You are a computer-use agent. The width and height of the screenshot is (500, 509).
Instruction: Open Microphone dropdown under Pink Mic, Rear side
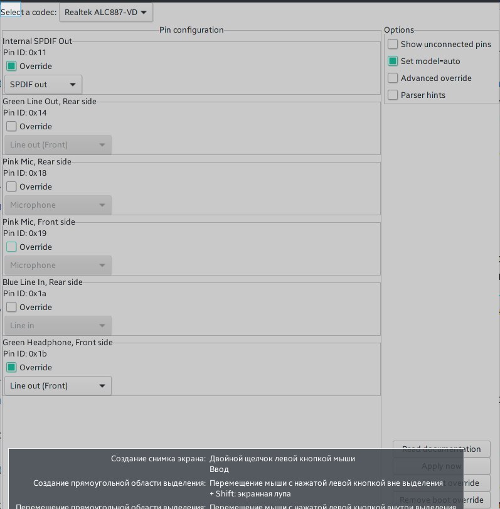[58, 205]
